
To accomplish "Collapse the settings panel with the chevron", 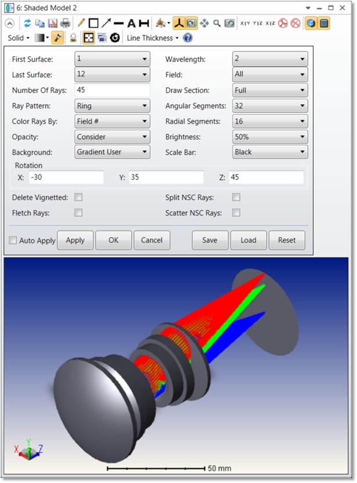I will pos(9,23).
